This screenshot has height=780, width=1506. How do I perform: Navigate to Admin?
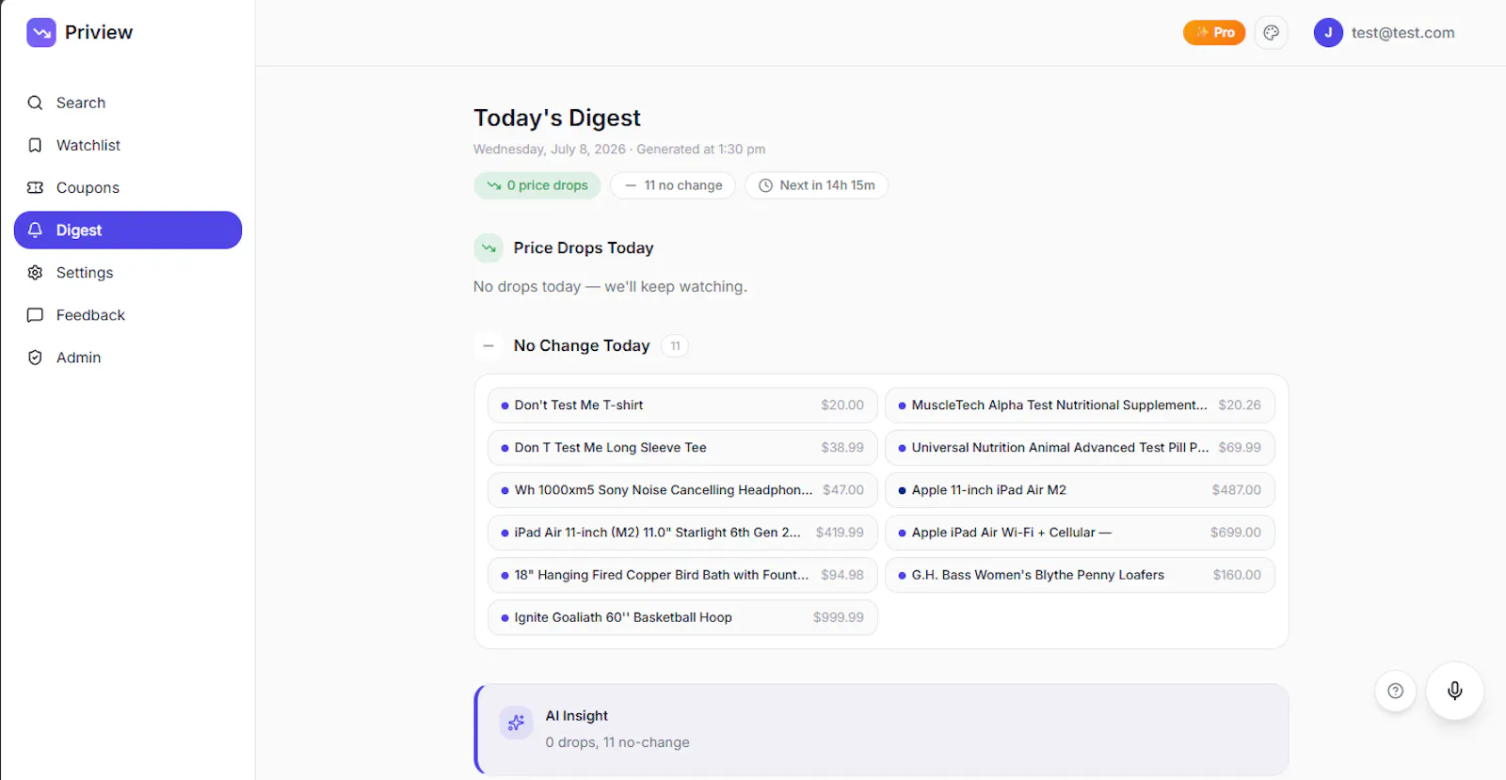tap(128, 357)
